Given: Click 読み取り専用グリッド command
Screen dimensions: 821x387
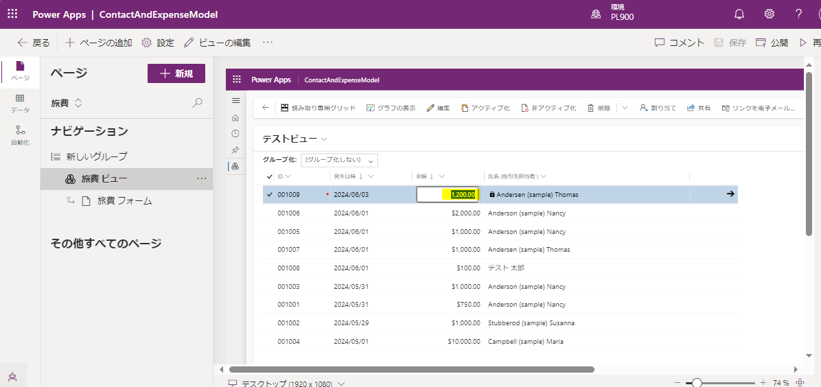Looking at the screenshot, I should click(319, 108).
